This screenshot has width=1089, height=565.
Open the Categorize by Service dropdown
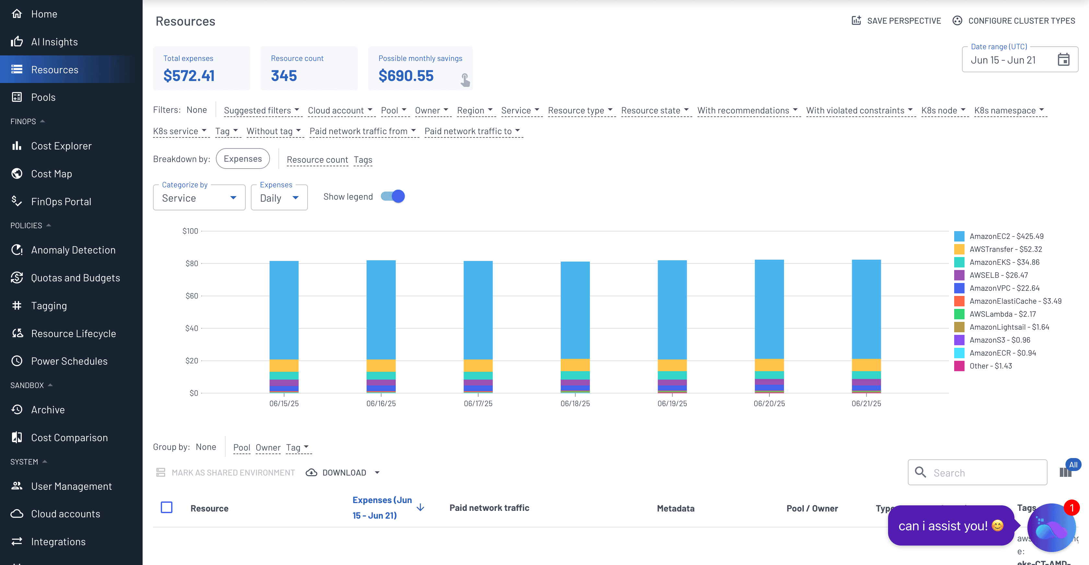[x=199, y=198]
